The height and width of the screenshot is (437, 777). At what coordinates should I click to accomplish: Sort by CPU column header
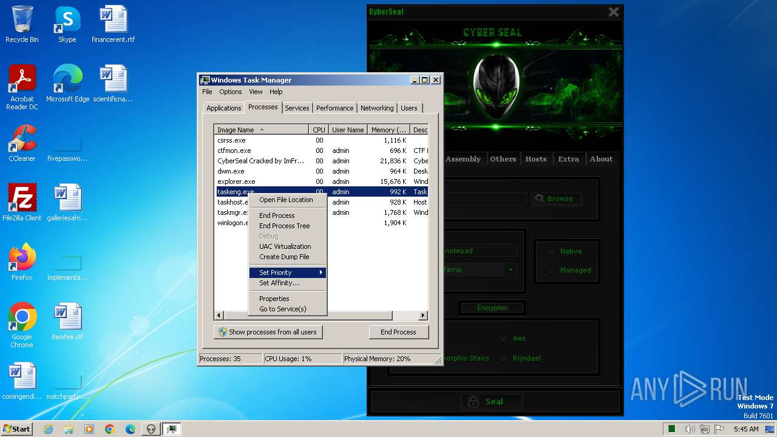(x=319, y=130)
